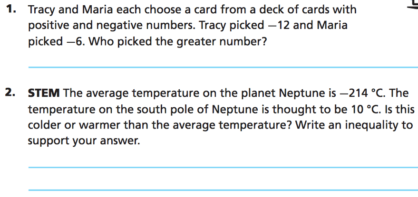Click the phrase "support your answer"
The image size is (418, 197).
click(x=84, y=141)
